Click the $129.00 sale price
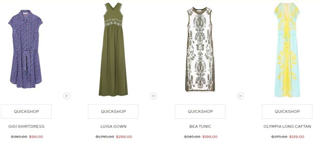The image size is (322, 143). tap(297, 137)
